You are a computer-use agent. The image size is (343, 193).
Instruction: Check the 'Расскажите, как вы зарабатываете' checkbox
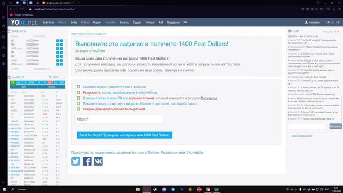tap(78, 92)
